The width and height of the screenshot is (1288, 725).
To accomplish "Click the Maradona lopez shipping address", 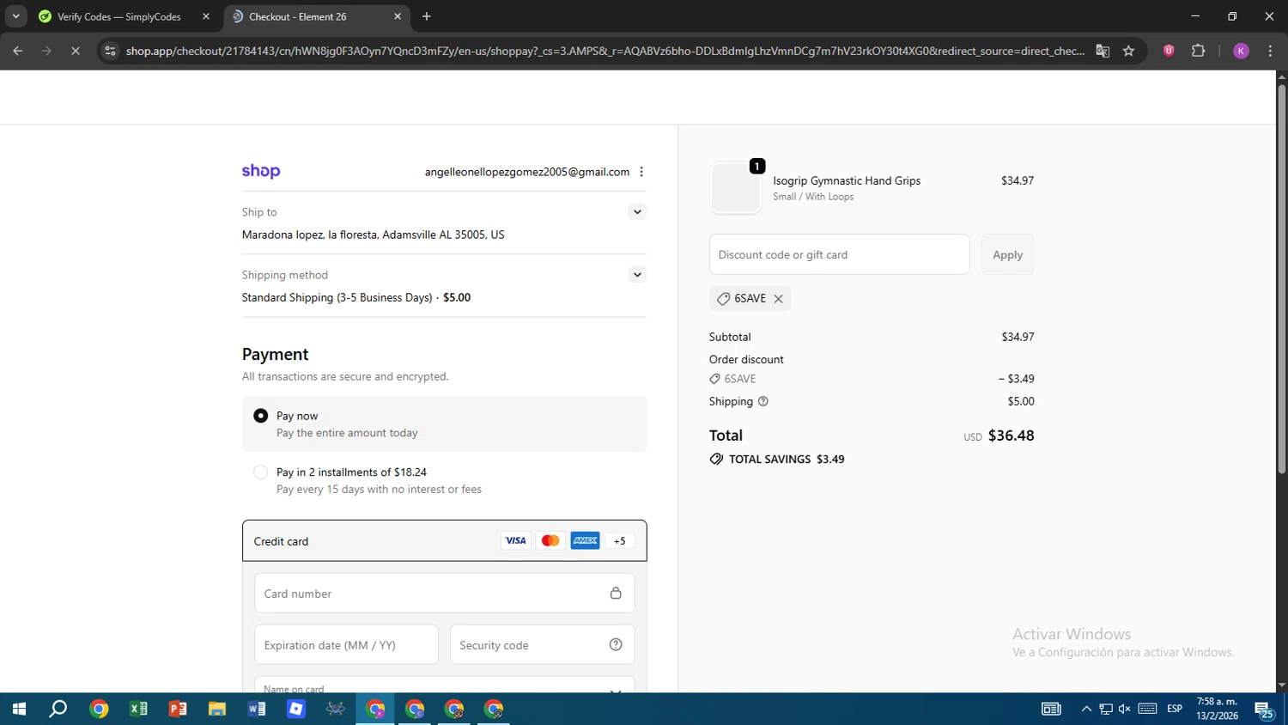I will click(x=373, y=235).
